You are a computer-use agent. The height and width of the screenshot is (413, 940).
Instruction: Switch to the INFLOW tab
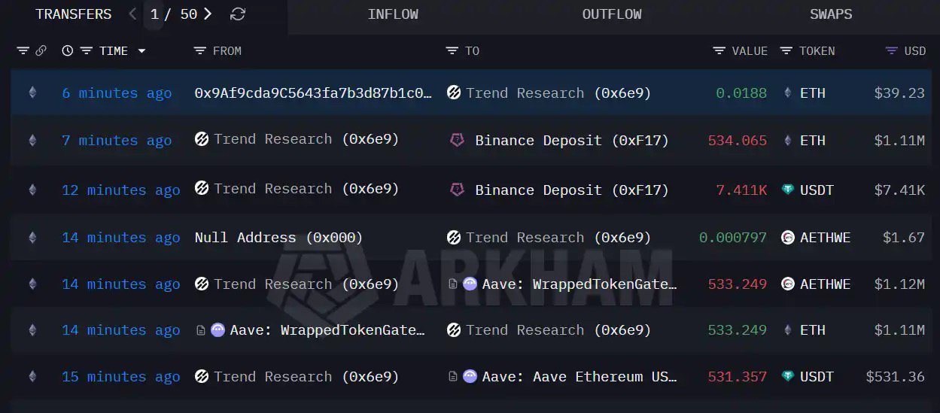coord(393,14)
